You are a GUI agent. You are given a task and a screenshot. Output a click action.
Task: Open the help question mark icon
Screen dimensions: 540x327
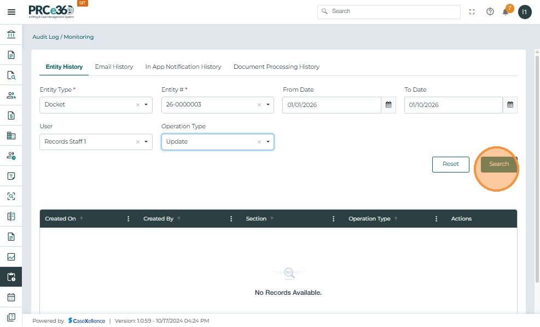490,12
